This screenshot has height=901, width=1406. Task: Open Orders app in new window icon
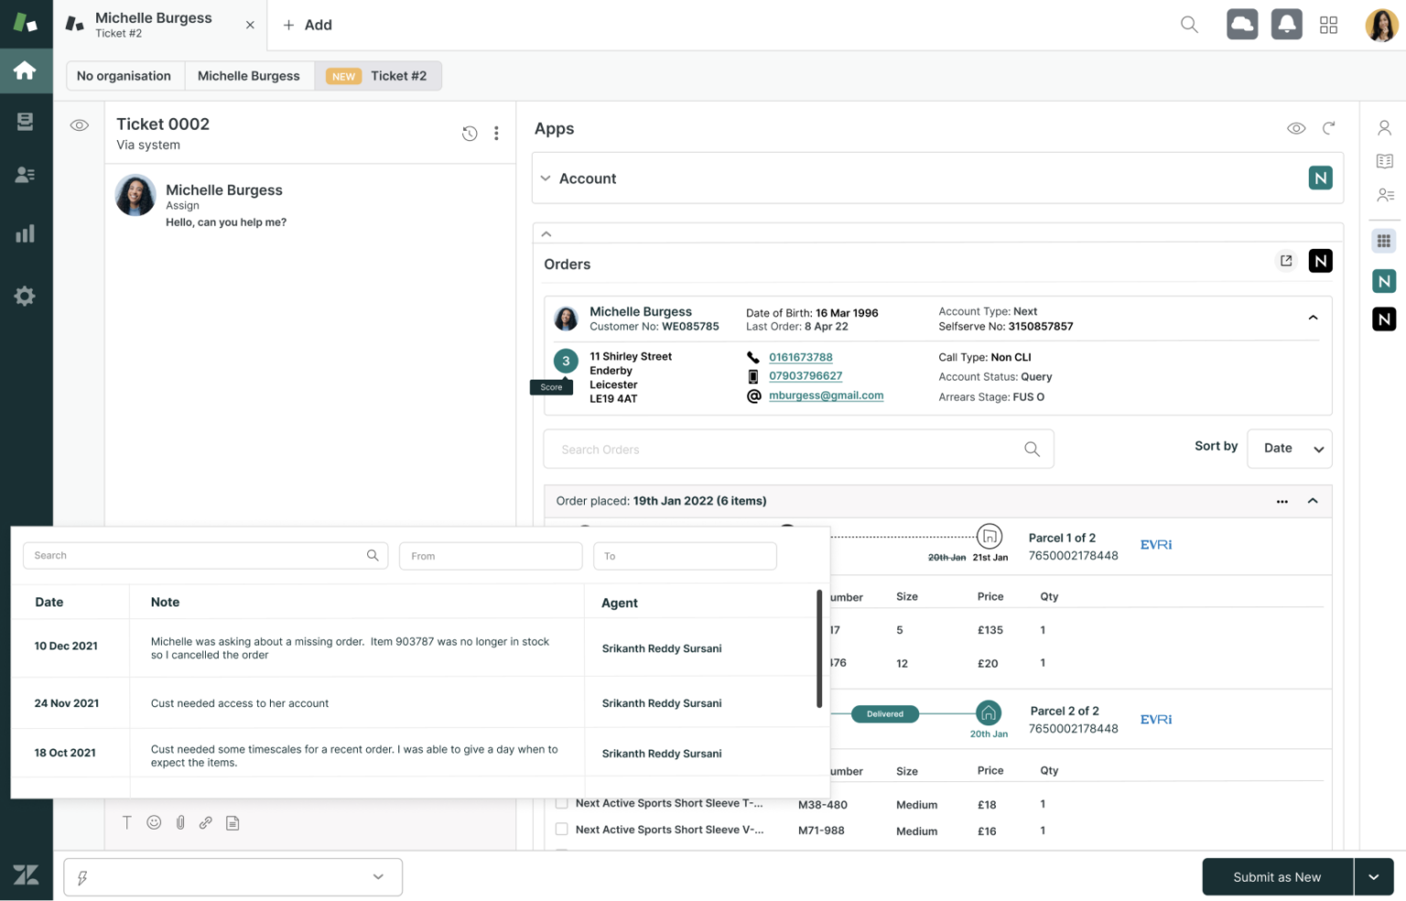pos(1286,261)
